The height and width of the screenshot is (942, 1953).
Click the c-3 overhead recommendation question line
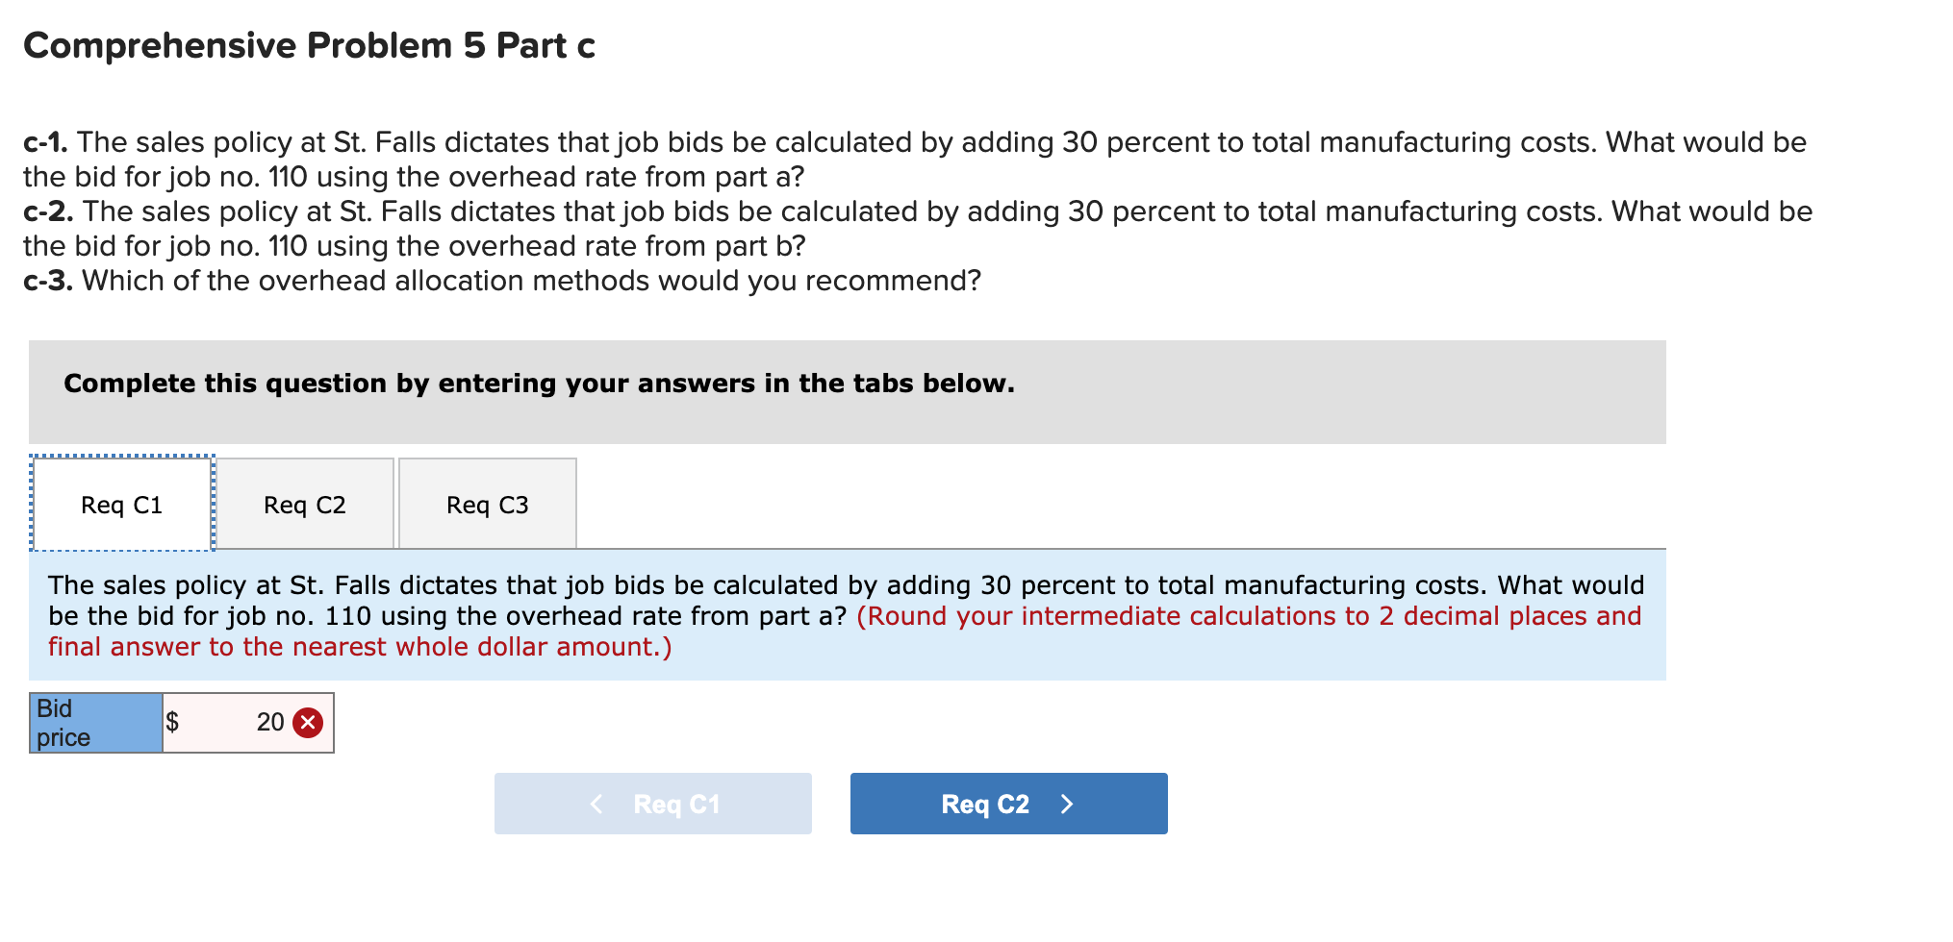click(x=500, y=280)
